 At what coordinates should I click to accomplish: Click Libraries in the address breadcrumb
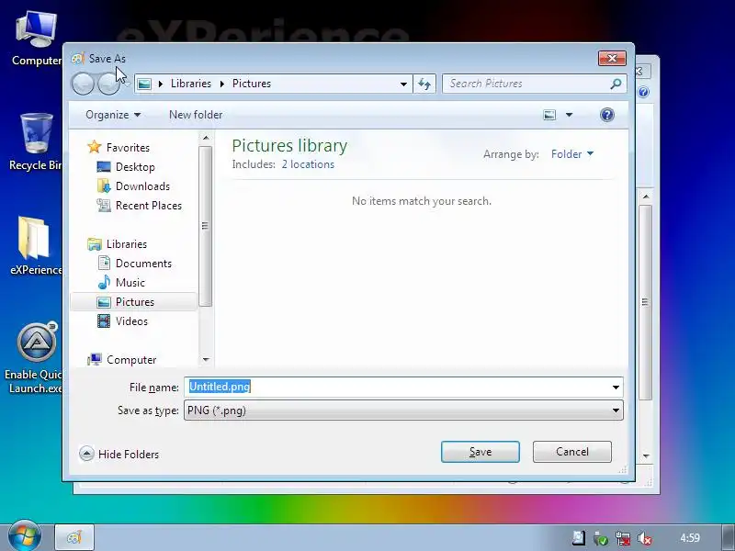coord(191,84)
